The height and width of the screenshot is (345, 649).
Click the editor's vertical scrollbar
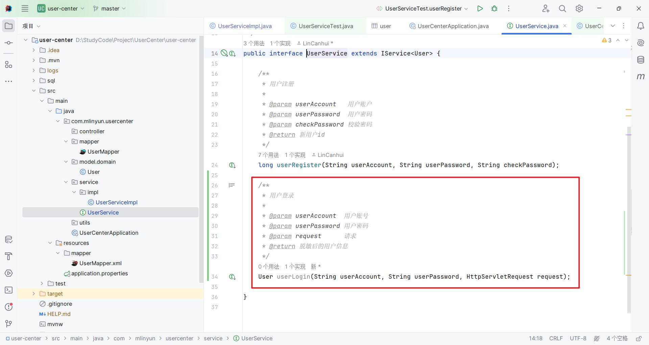pos(629,220)
